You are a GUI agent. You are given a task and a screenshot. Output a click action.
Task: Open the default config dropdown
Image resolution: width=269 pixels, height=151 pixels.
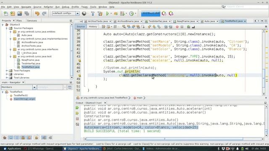pos(77,13)
